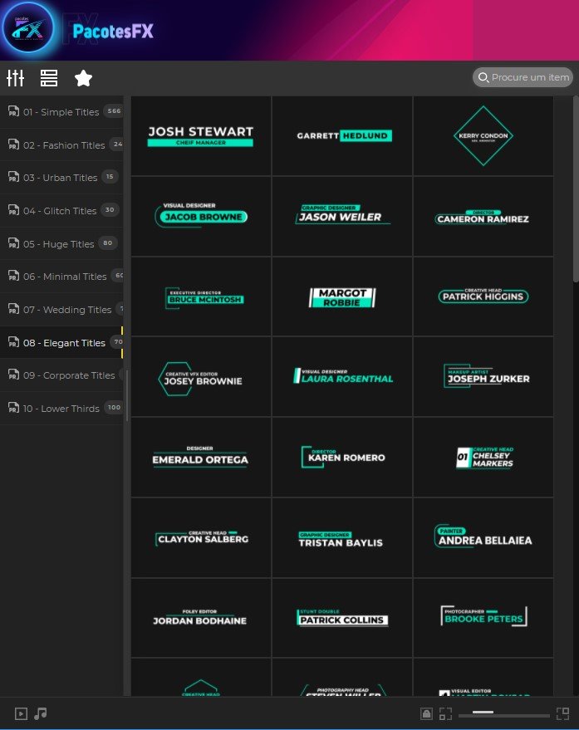Click the list view layout icon

[49, 78]
